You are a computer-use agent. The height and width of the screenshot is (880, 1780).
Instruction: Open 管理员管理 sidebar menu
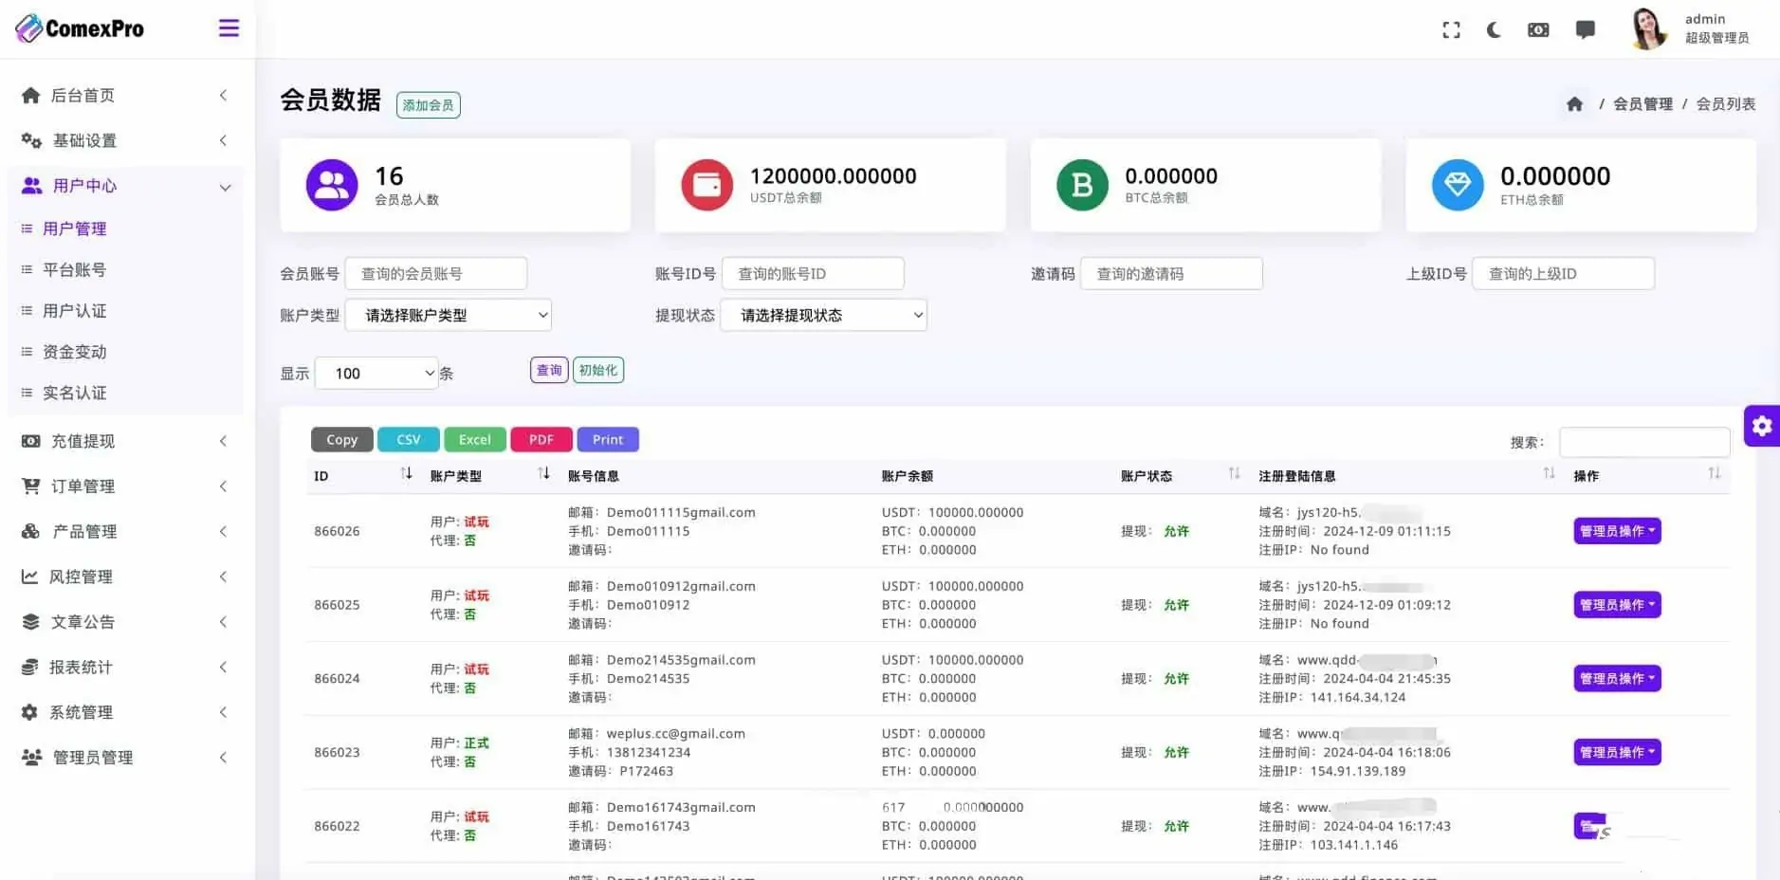pyautogui.click(x=125, y=758)
